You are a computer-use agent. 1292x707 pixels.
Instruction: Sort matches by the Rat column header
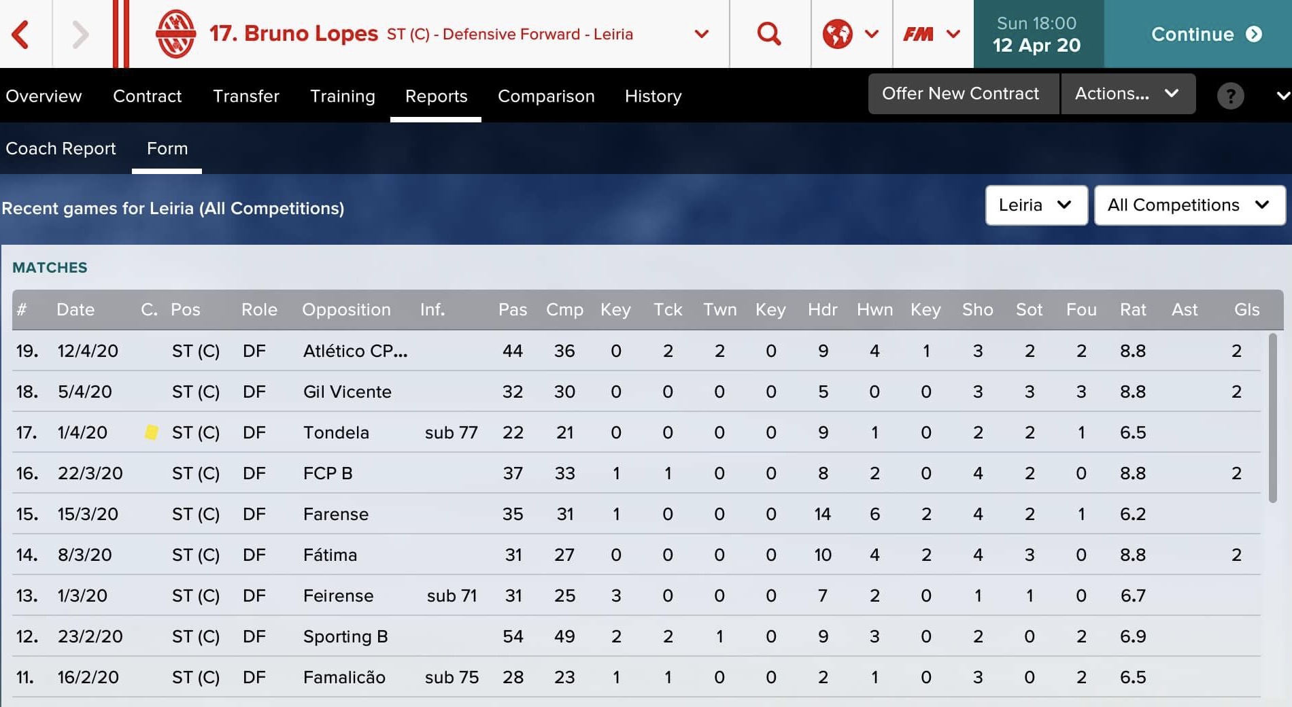pyautogui.click(x=1133, y=309)
